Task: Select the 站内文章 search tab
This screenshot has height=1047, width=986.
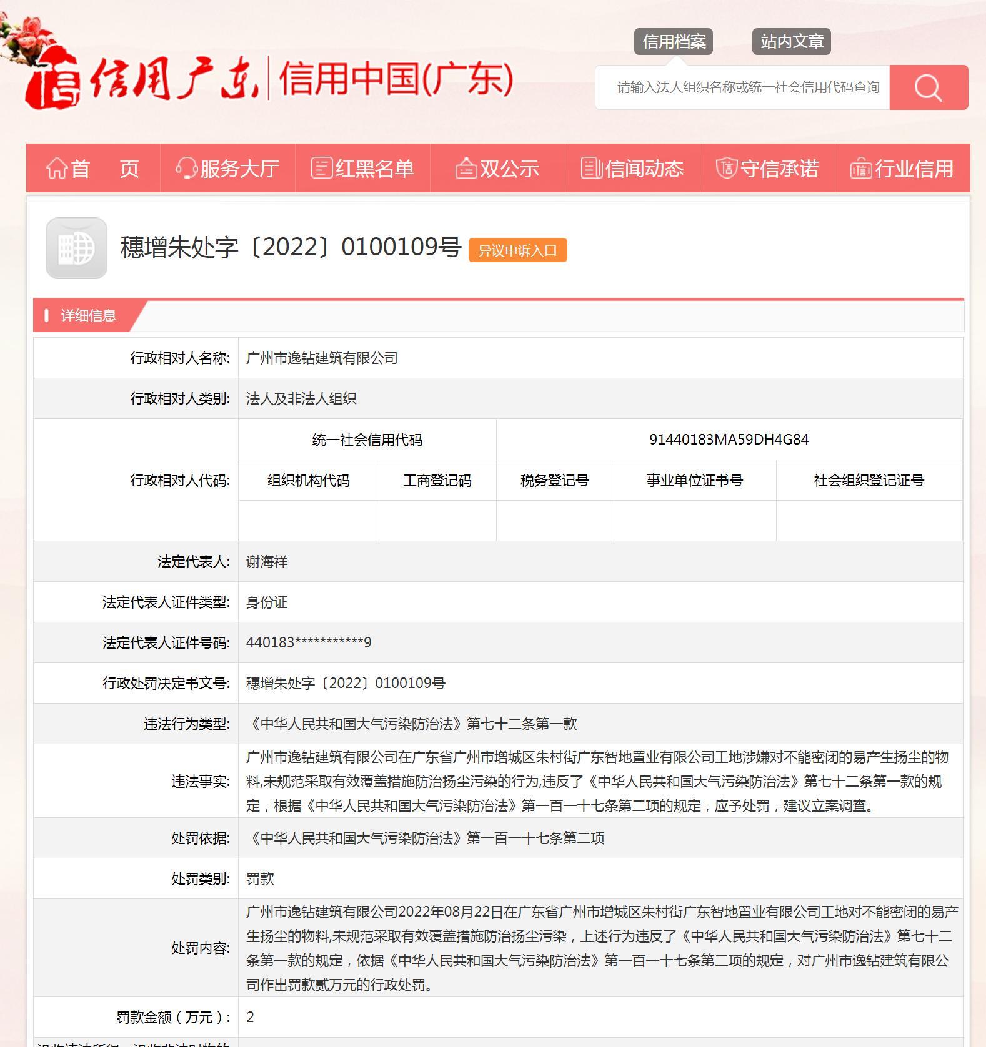Action: [x=792, y=42]
